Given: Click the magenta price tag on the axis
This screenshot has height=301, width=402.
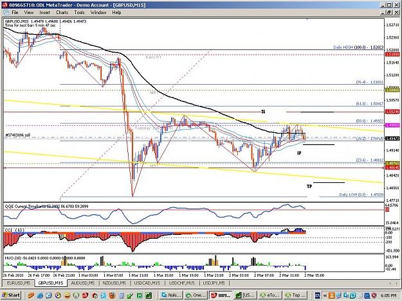Looking at the screenshot, I should 392,125.
